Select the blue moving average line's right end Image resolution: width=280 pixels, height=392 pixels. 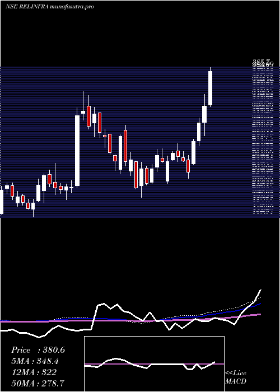point(260,304)
